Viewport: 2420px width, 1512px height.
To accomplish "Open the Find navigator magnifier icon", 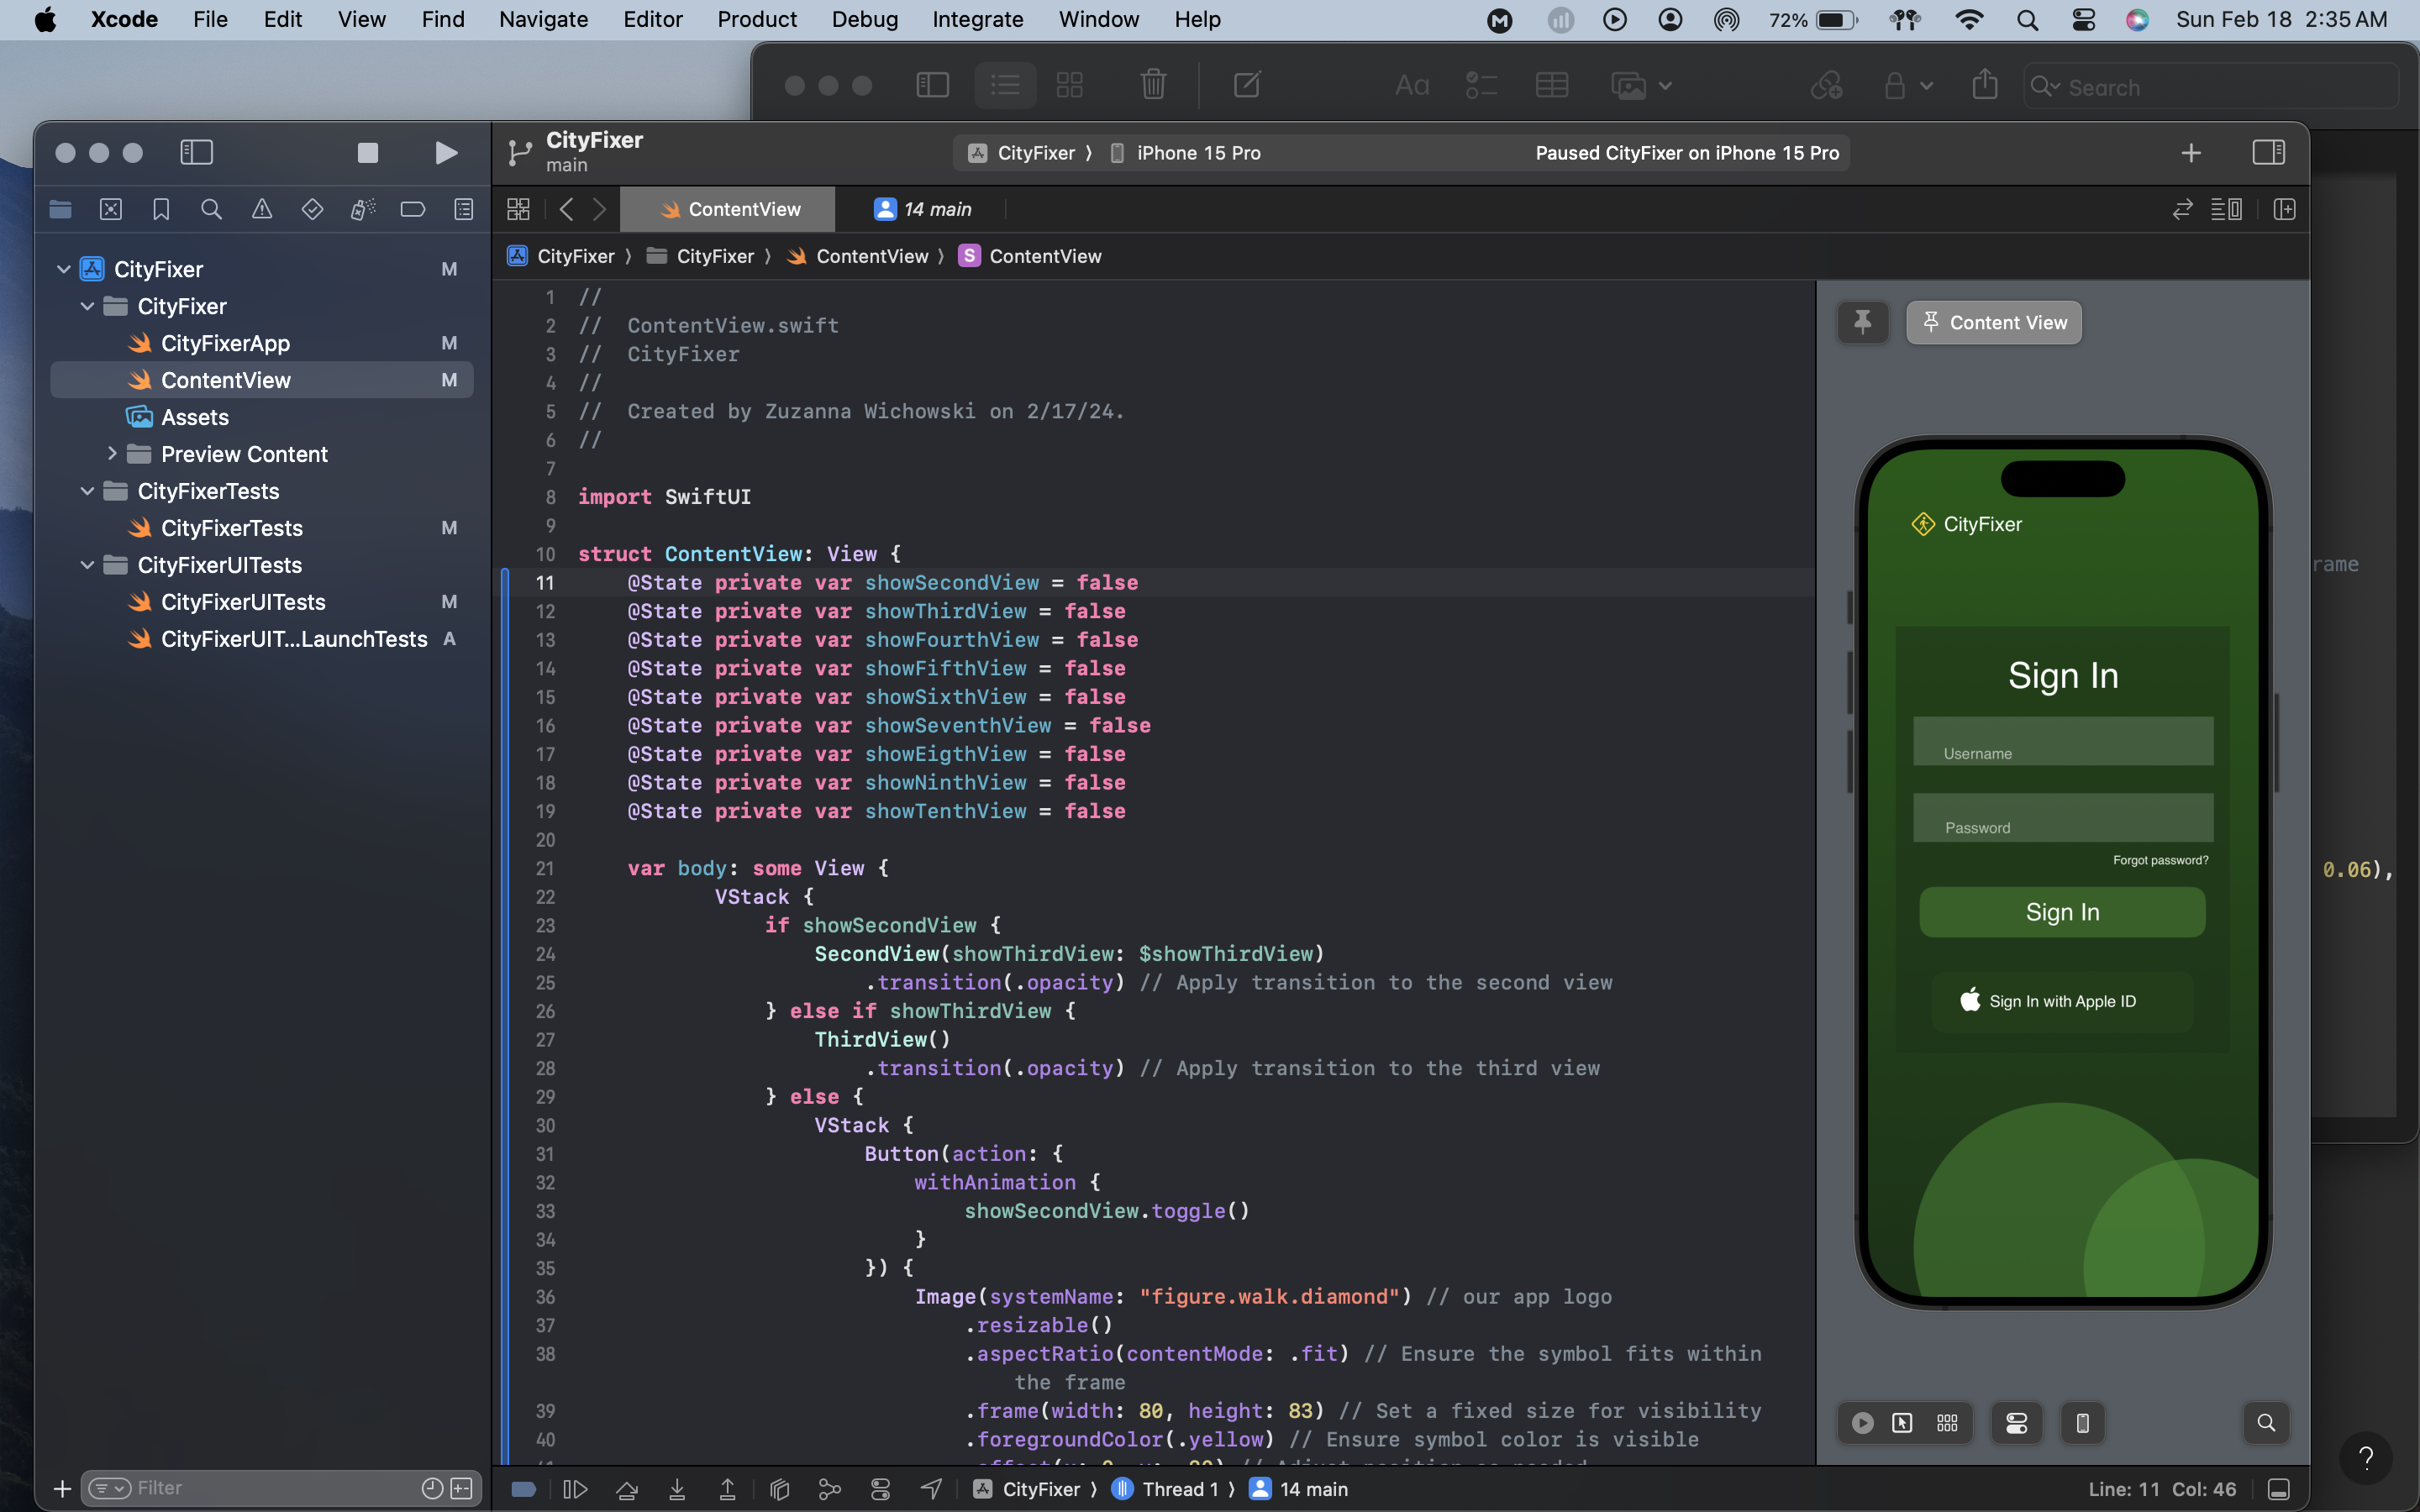I will coord(211,209).
